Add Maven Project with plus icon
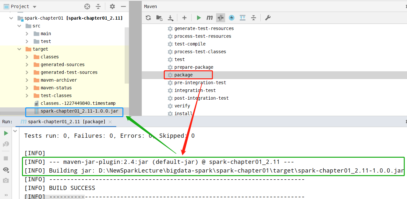 coord(184,18)
